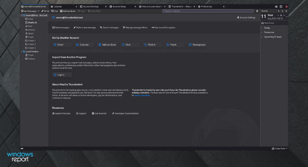Screen dimensions: 308x167
Task: Close the Preferences tab
Action: pos(224,6)
